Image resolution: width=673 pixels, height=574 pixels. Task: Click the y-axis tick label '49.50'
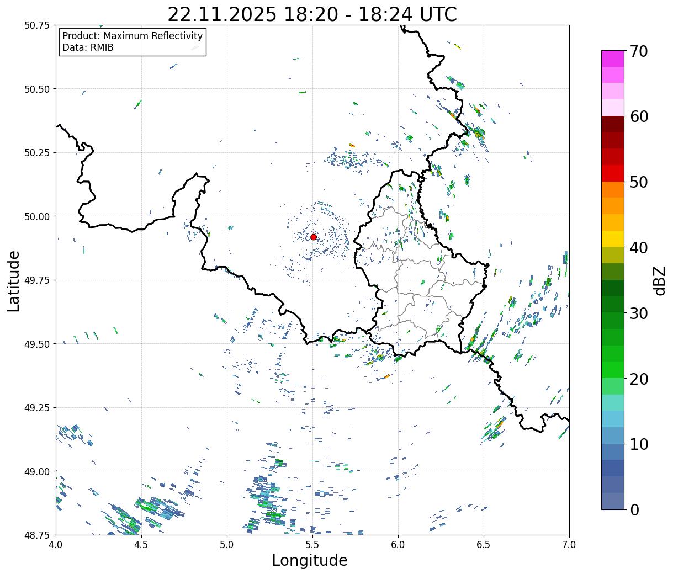pos(37,344)
